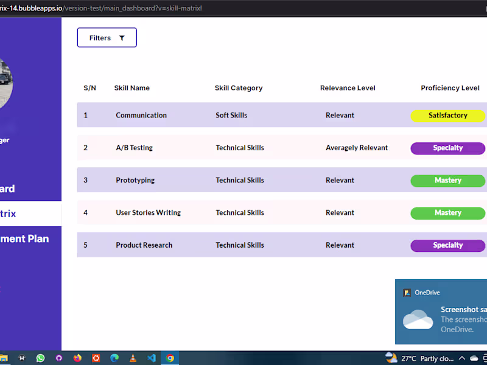The height and width of the screenshot is (365, 487).
Task: Click the Mastery badge for Prototyping
Action: (x=447, y=180)
